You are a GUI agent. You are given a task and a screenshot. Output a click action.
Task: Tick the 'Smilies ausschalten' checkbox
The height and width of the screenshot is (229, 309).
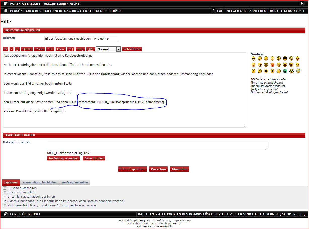[x=5, y=192]
